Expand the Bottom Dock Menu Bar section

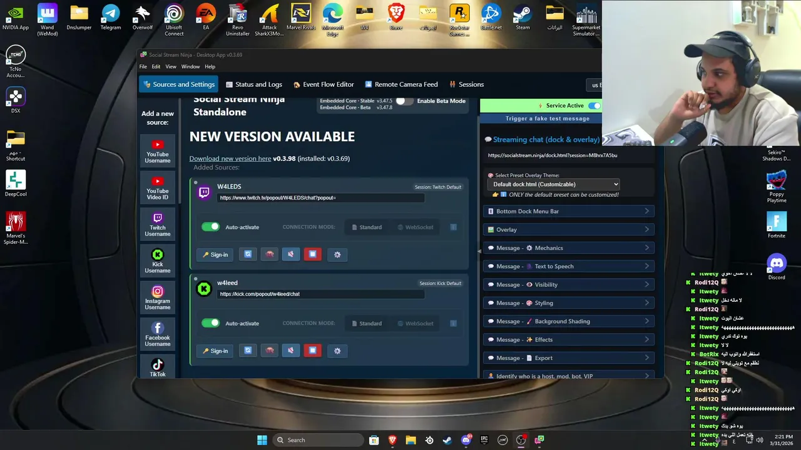pyautogui.click(x=569, y=211)
